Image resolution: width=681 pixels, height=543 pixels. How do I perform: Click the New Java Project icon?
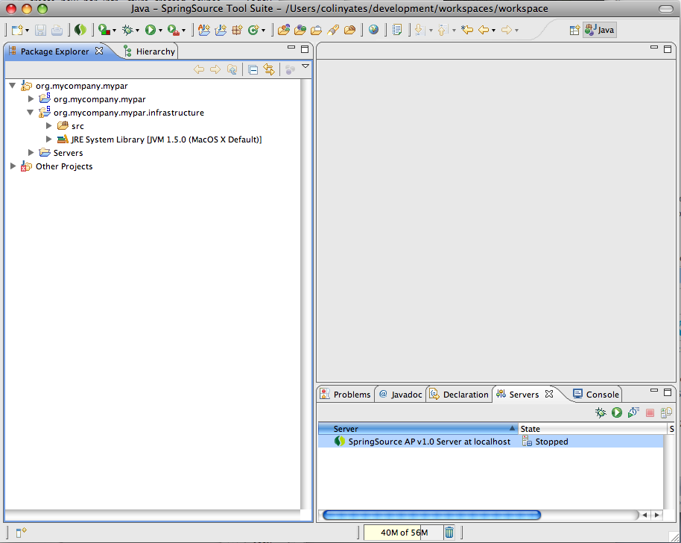[221, 30]
